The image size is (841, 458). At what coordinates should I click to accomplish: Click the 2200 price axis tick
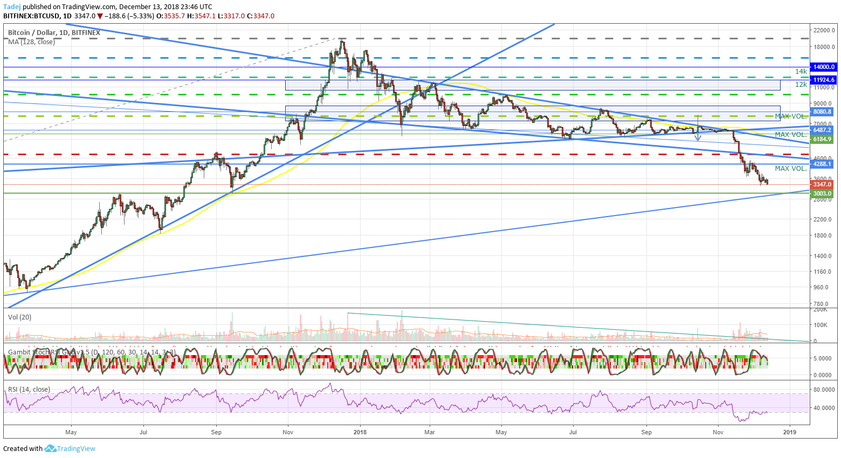[822, 219]
